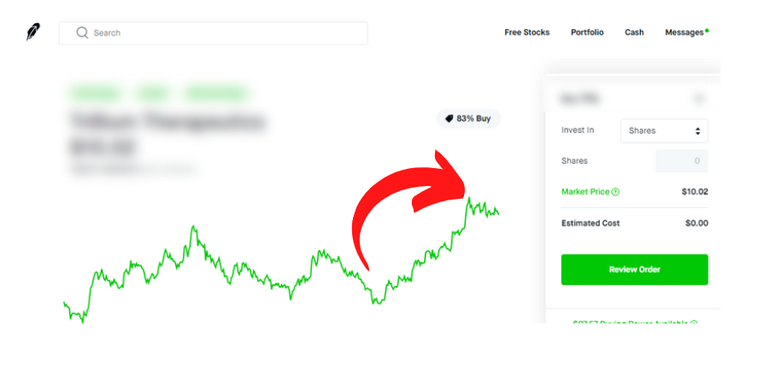Click the stock chart's latest price peak
This screenshot has height=366, width=758.
pyautogui.click(x=468, y=199)
